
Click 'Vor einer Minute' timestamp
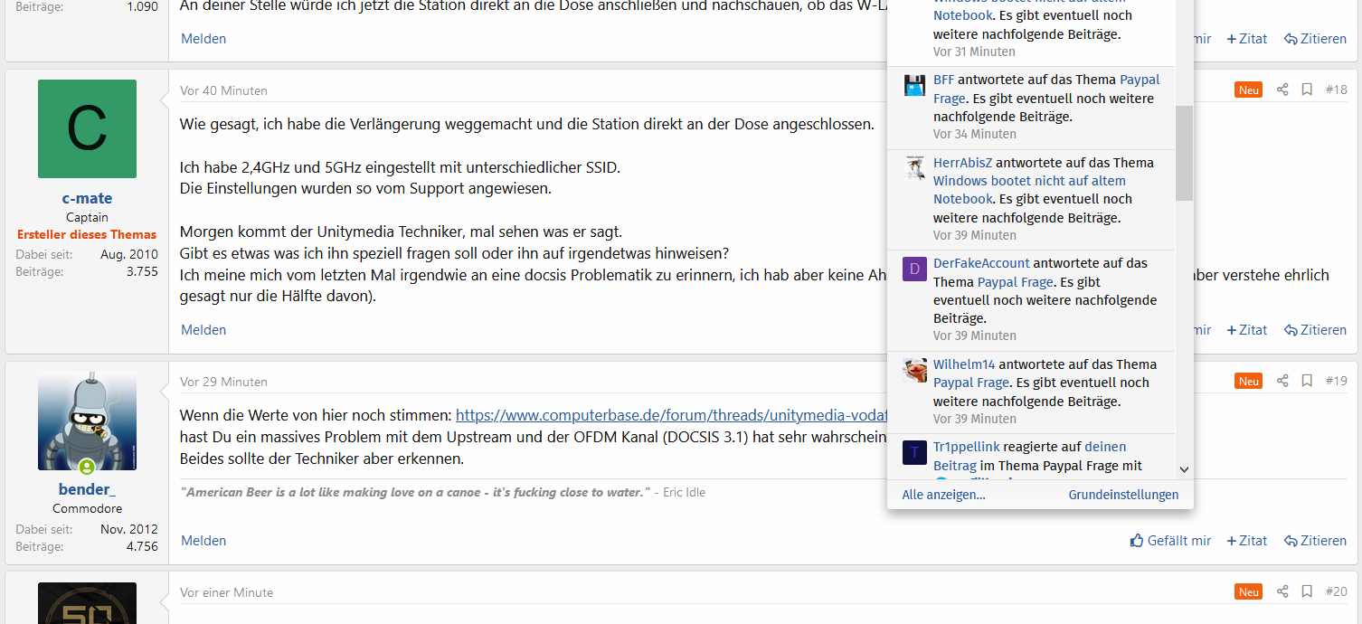(226, 592)
